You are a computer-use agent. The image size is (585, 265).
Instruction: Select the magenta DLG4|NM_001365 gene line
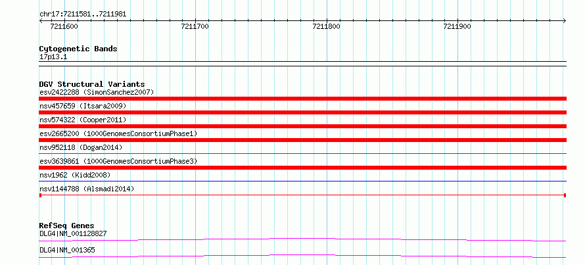coord(303,256)
